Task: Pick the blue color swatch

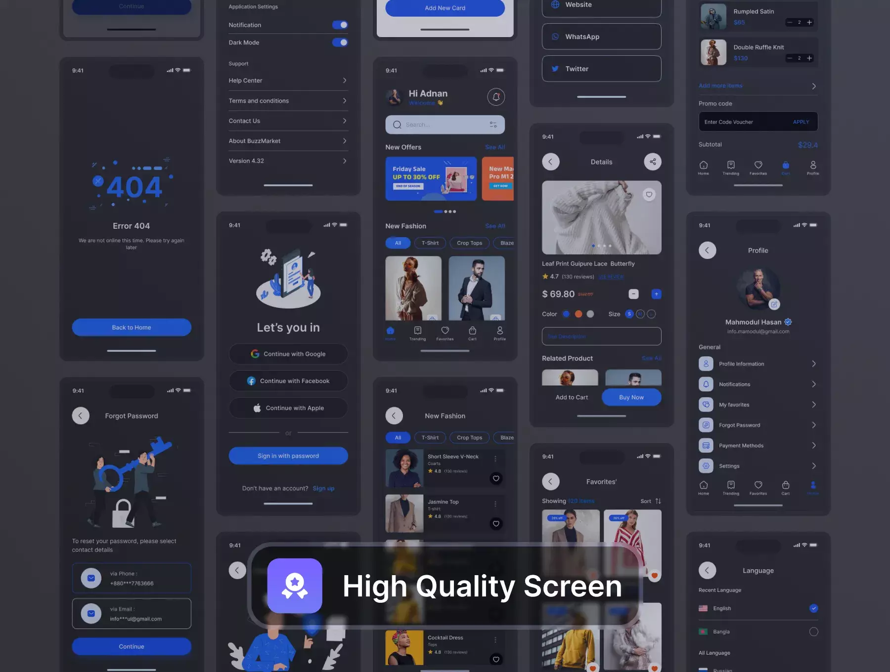Action: click(x=566, y=314)
